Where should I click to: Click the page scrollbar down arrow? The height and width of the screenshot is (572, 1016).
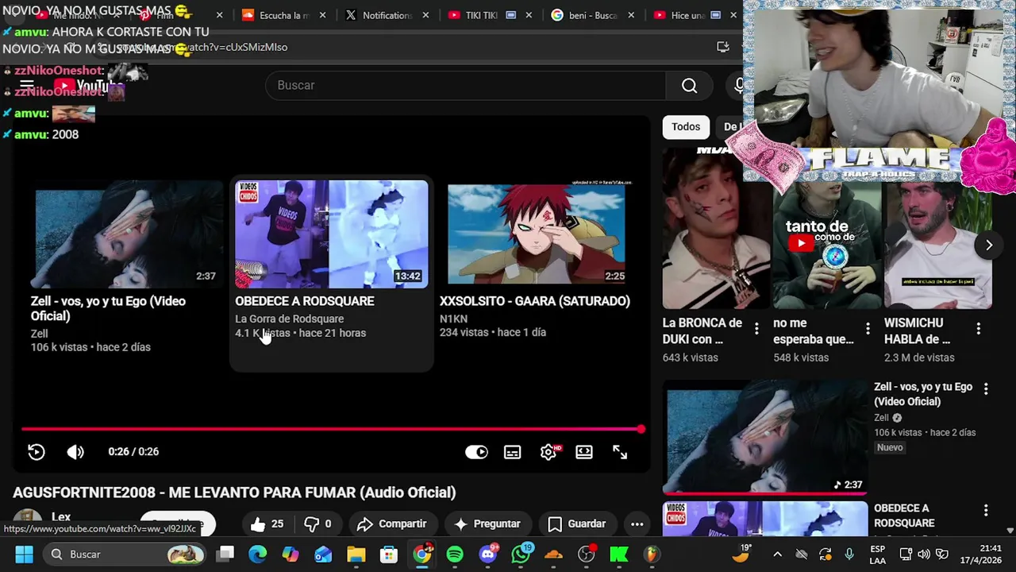point(1010,530)
